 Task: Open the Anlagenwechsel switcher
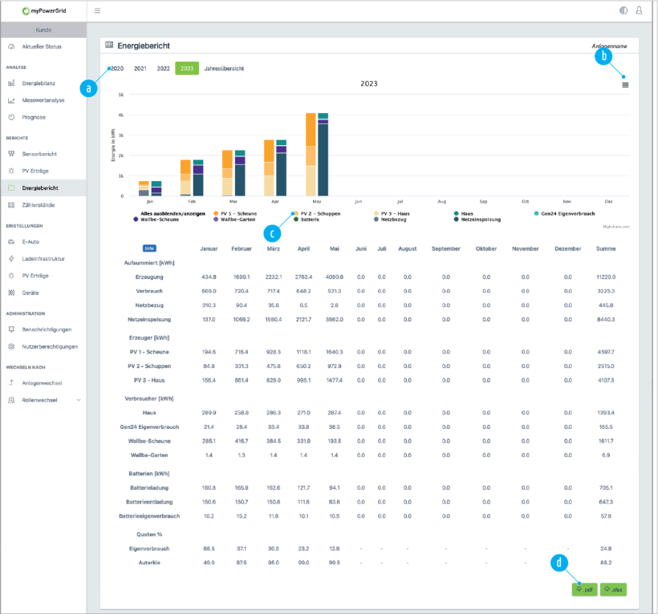coord(44,382)
